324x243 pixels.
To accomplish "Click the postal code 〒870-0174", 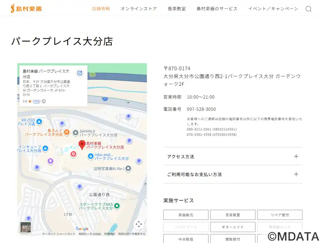I will (x=177, y=68).
